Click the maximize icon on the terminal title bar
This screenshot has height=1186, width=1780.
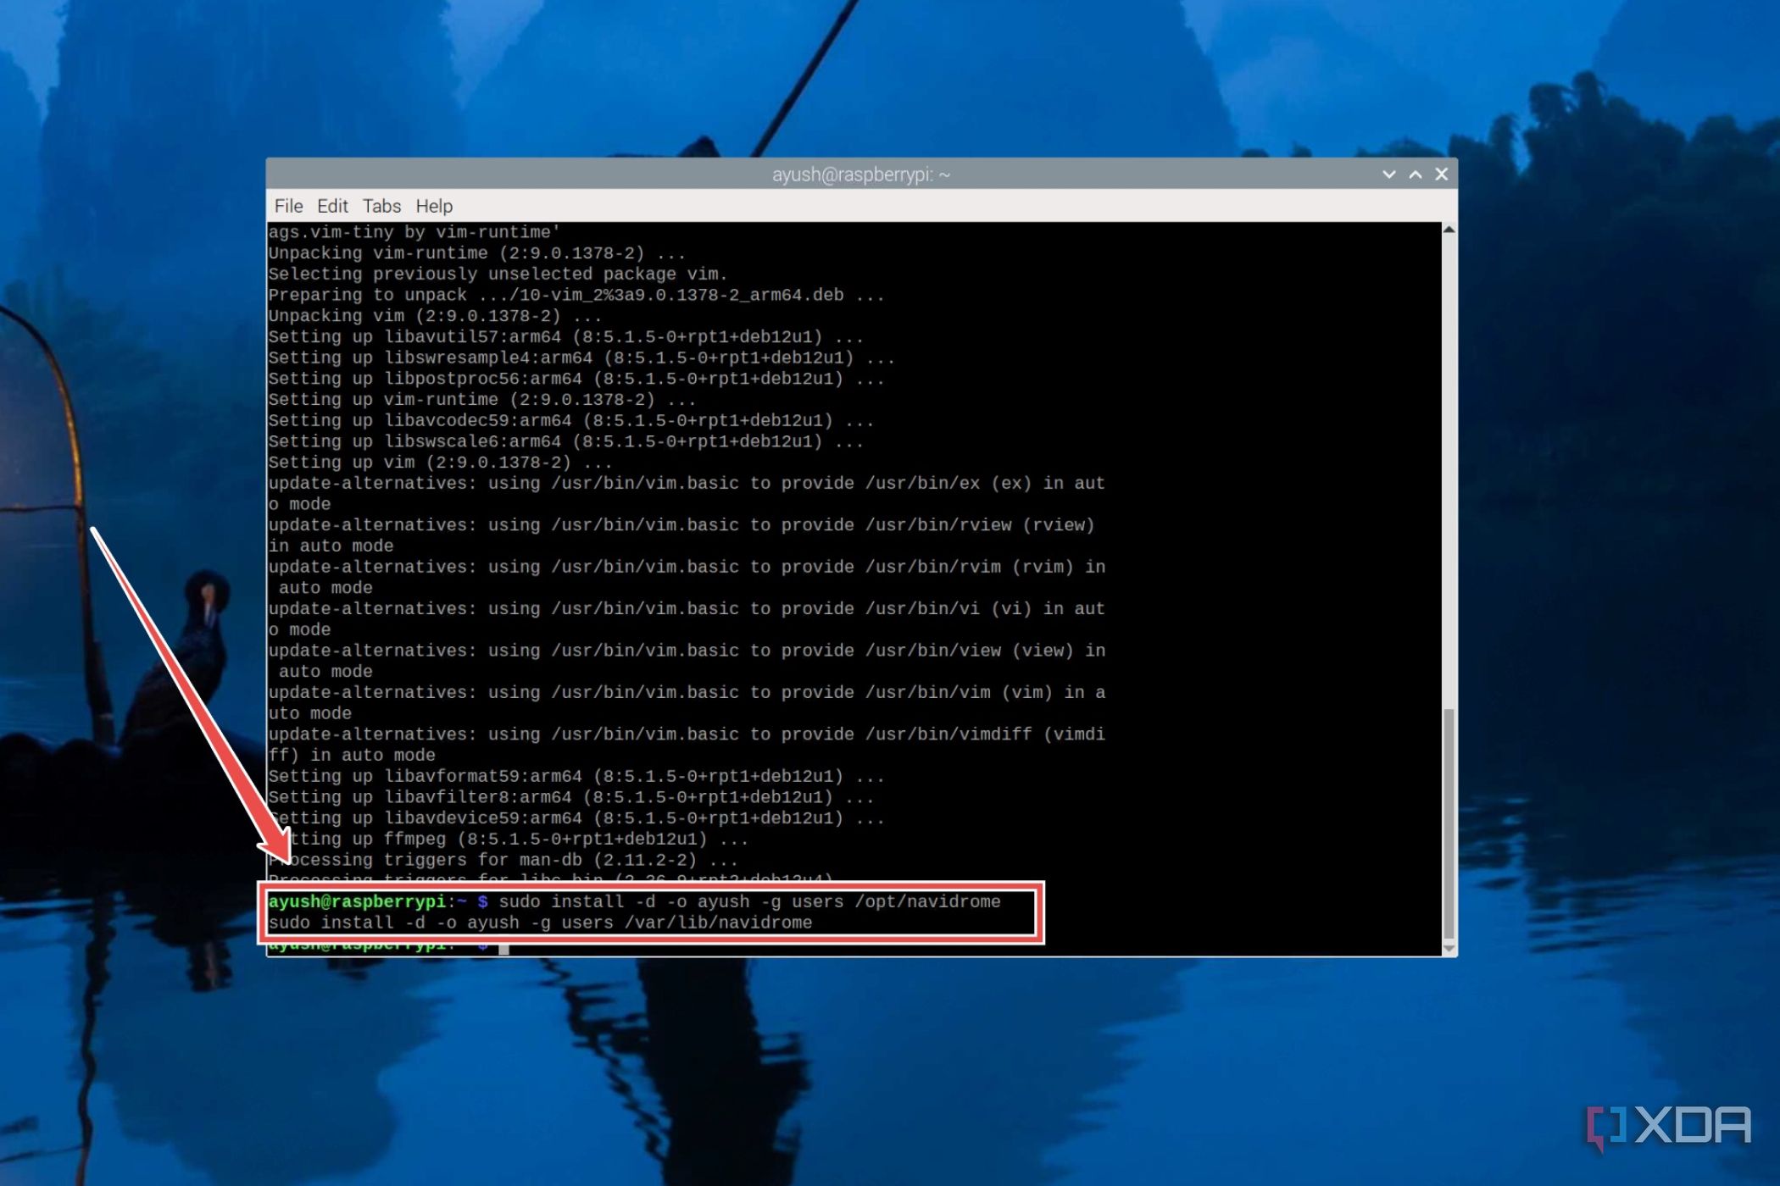1414,175
